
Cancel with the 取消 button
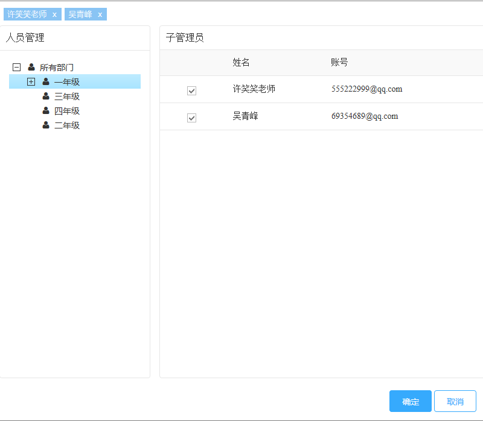pos(455,401)
